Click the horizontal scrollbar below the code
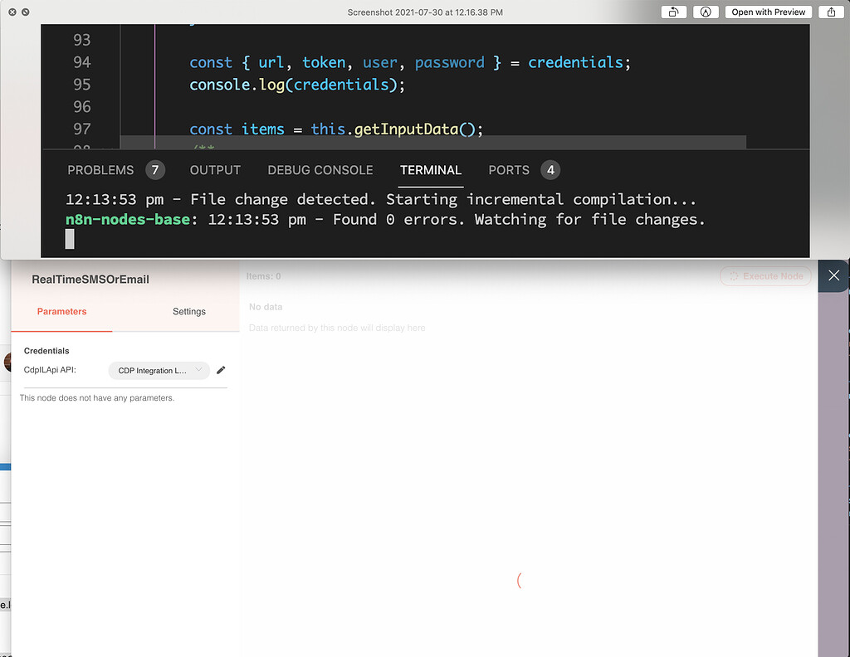This screenshot has height=657, width=850. (432, 142)
